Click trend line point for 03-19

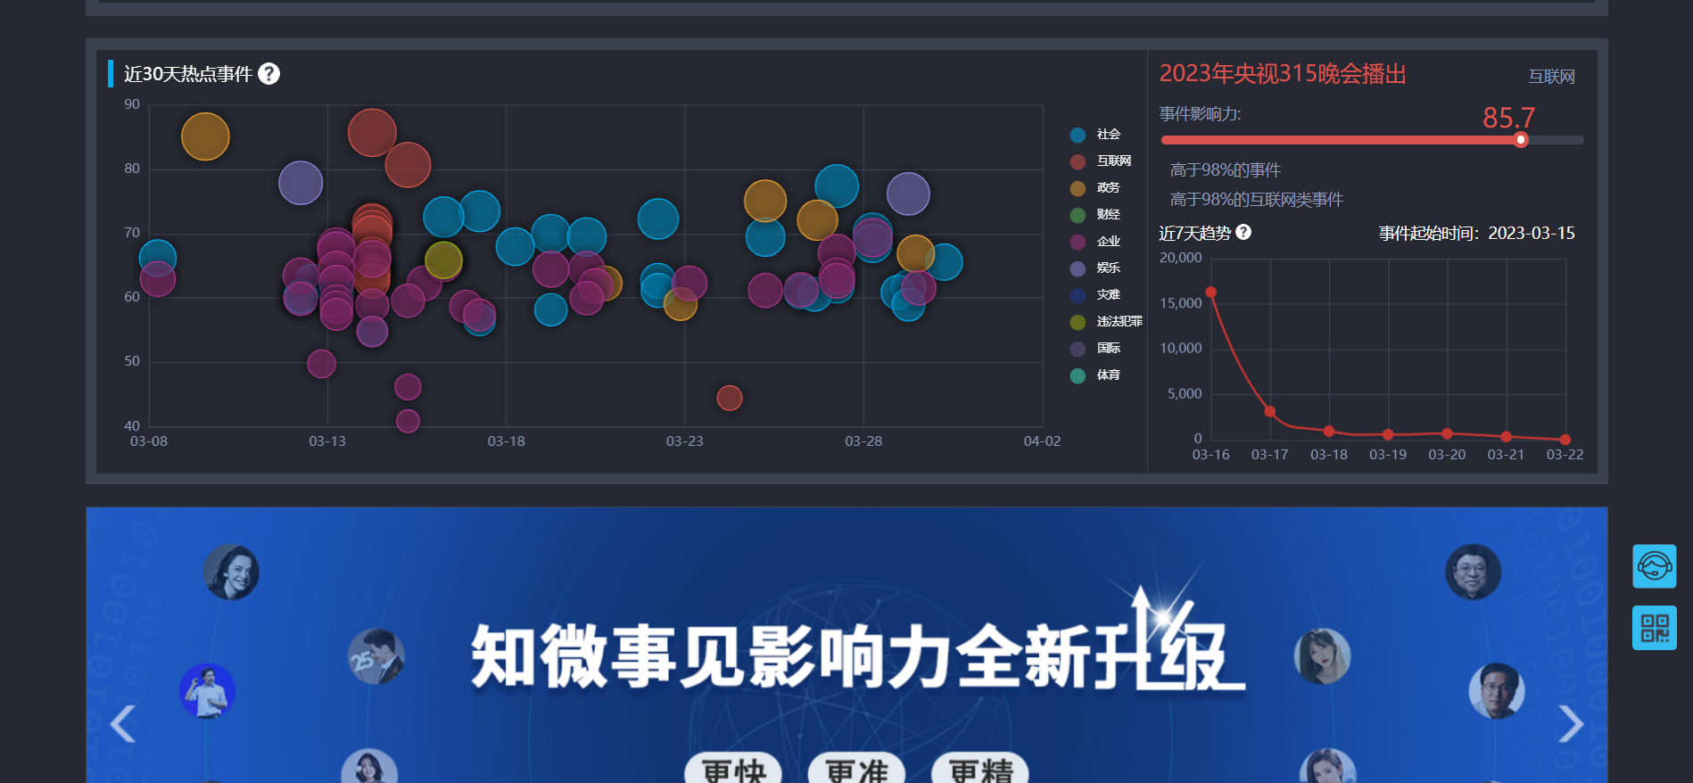(1388, 434)
